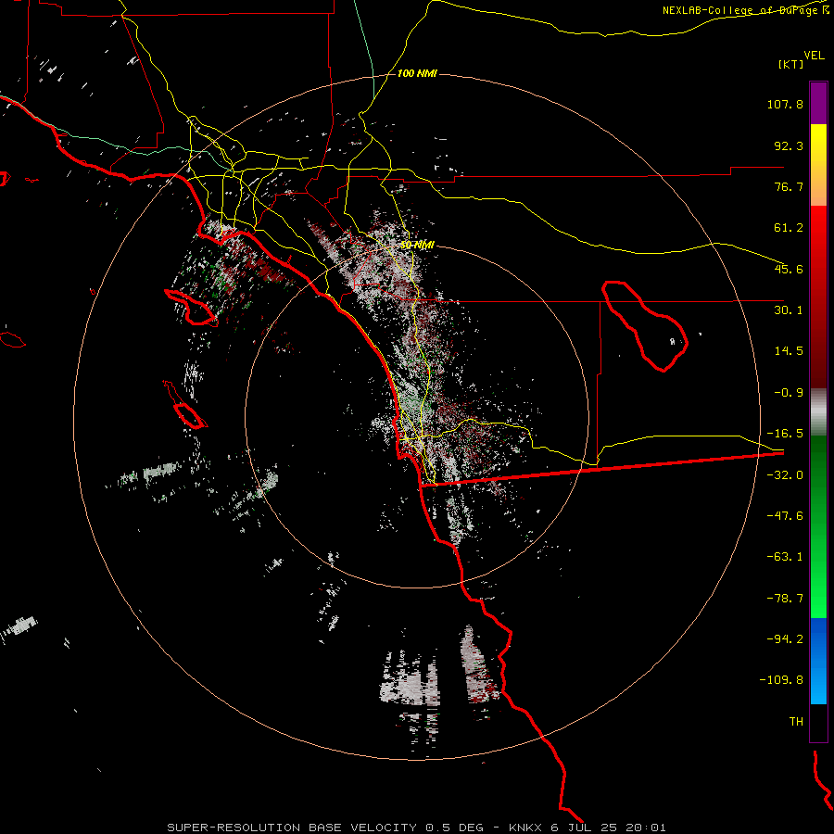Pick the blue segment of the color bar
834x834 pixels.
818,661
